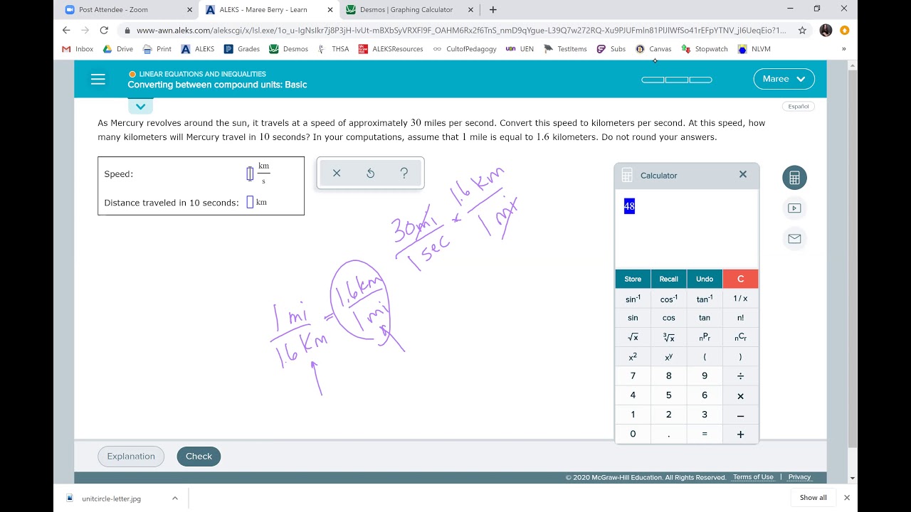Open the CultofPedagogy bookmark
This screenshot has width=911, height=512.
464,49
